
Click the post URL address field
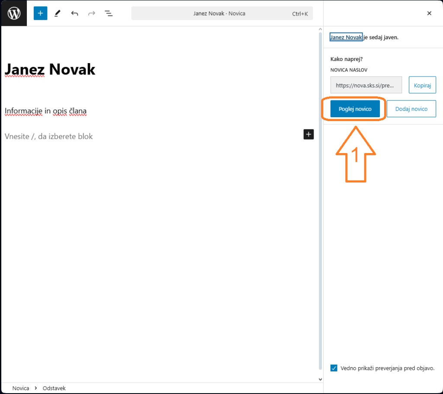(366, 85)
